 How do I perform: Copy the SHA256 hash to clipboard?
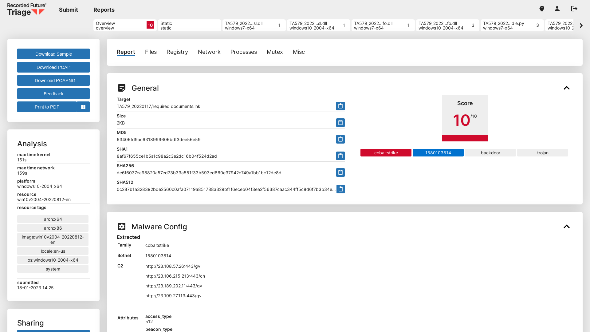pyautogui.click(x=340, y=172)
